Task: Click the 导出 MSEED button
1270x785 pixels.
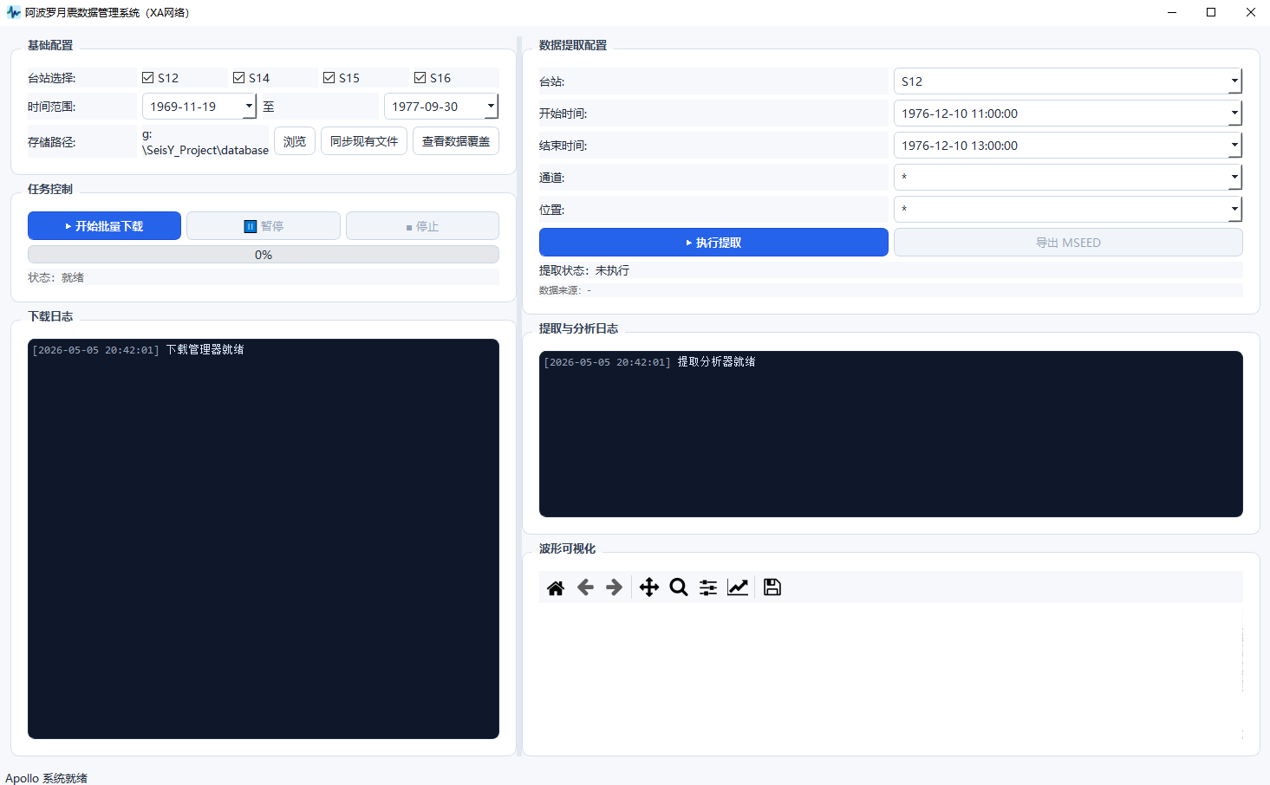Action: tap(1068, 243)
